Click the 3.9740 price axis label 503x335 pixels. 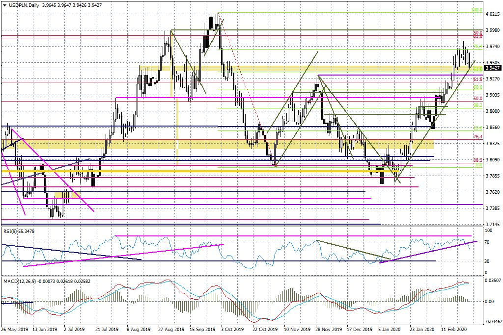(493, 47)
